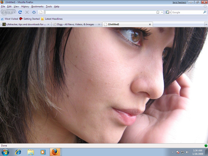
Task: Open the Windows Start orb
Action: click(x=5, y=152)
